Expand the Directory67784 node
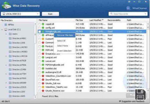The width and height of the screenshot is (150, 104). [x=6, y=74]
